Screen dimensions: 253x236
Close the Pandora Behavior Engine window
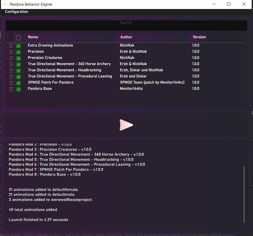coord(244,4)
